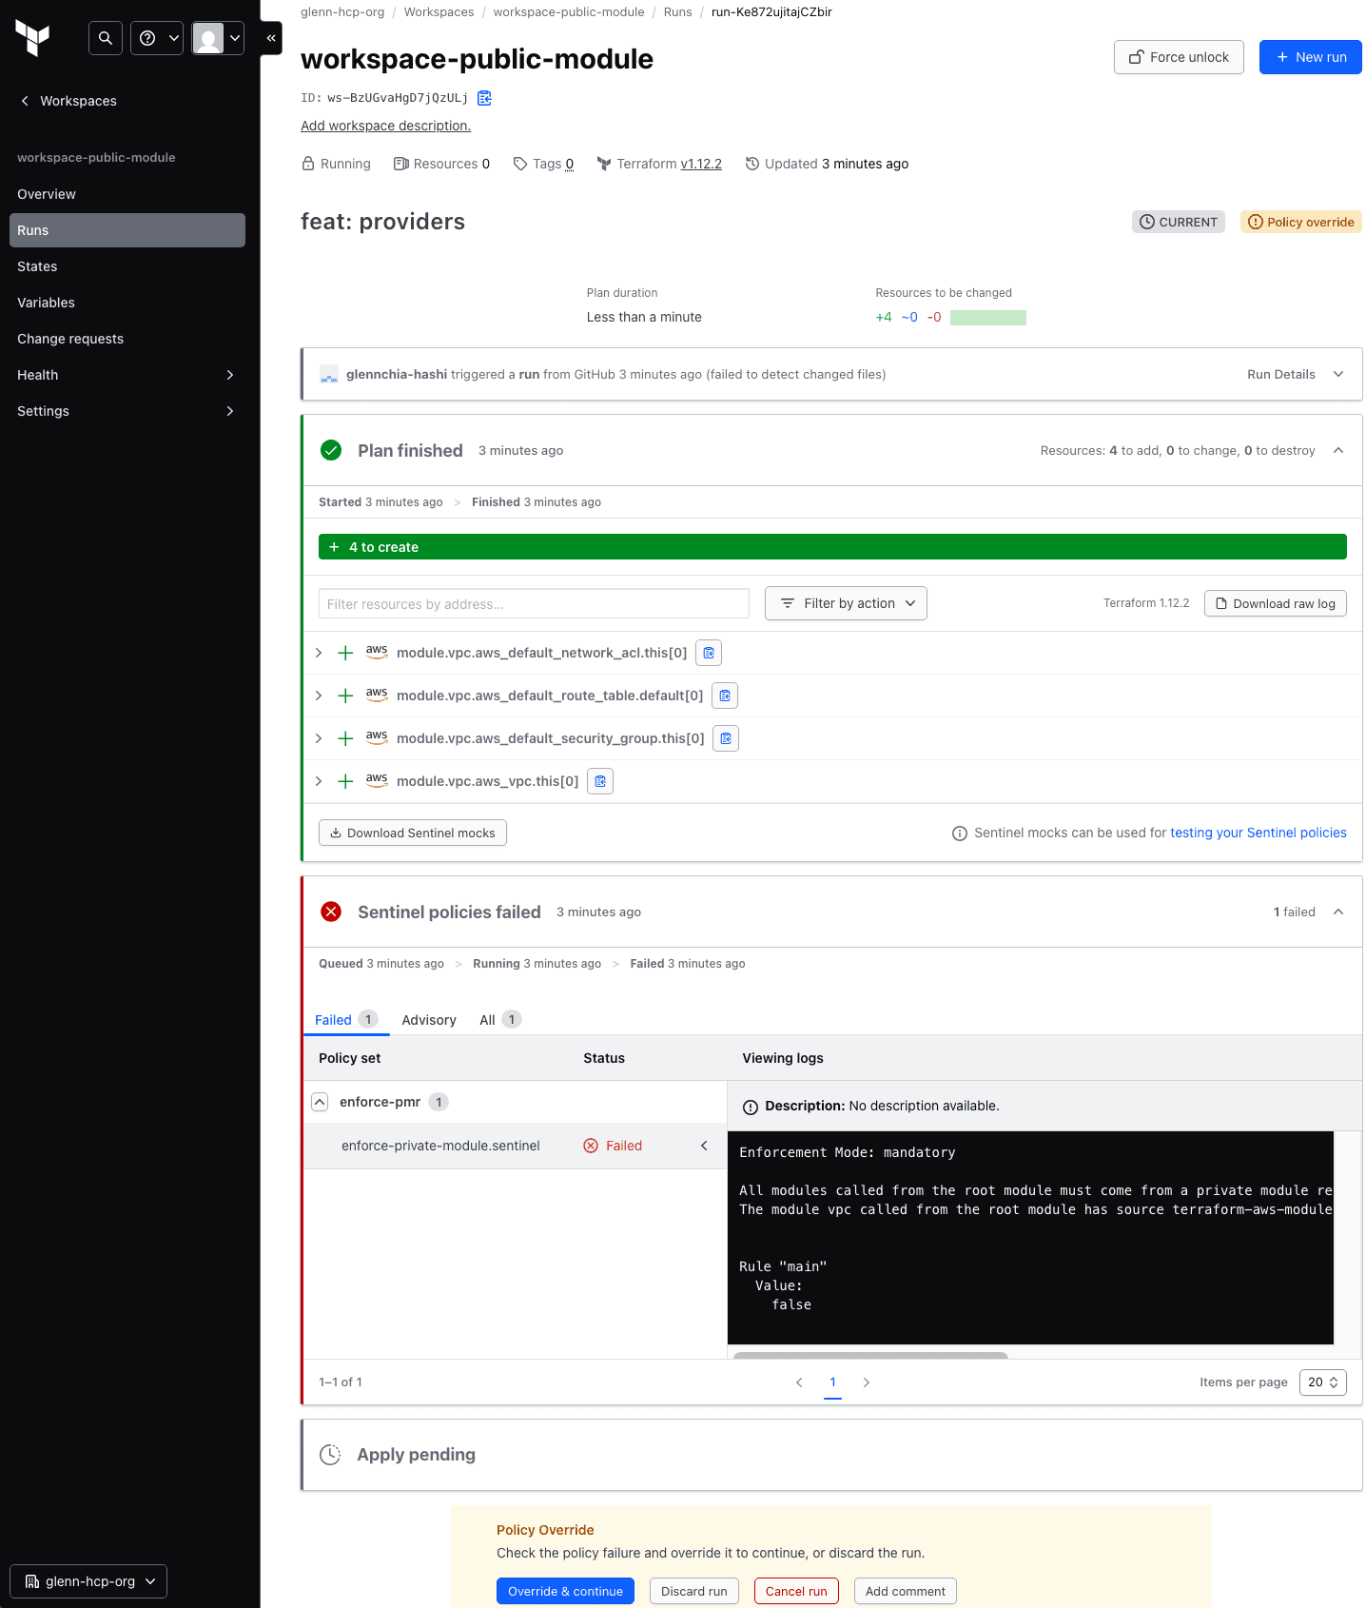
Task: Collapse the Plan finished section
Action: (x=1338, y=451)
